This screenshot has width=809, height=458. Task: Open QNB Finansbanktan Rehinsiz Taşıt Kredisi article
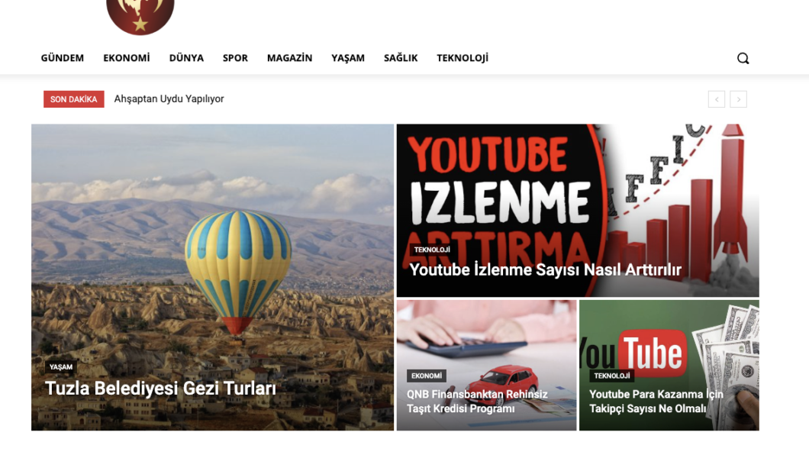(477, 402)
